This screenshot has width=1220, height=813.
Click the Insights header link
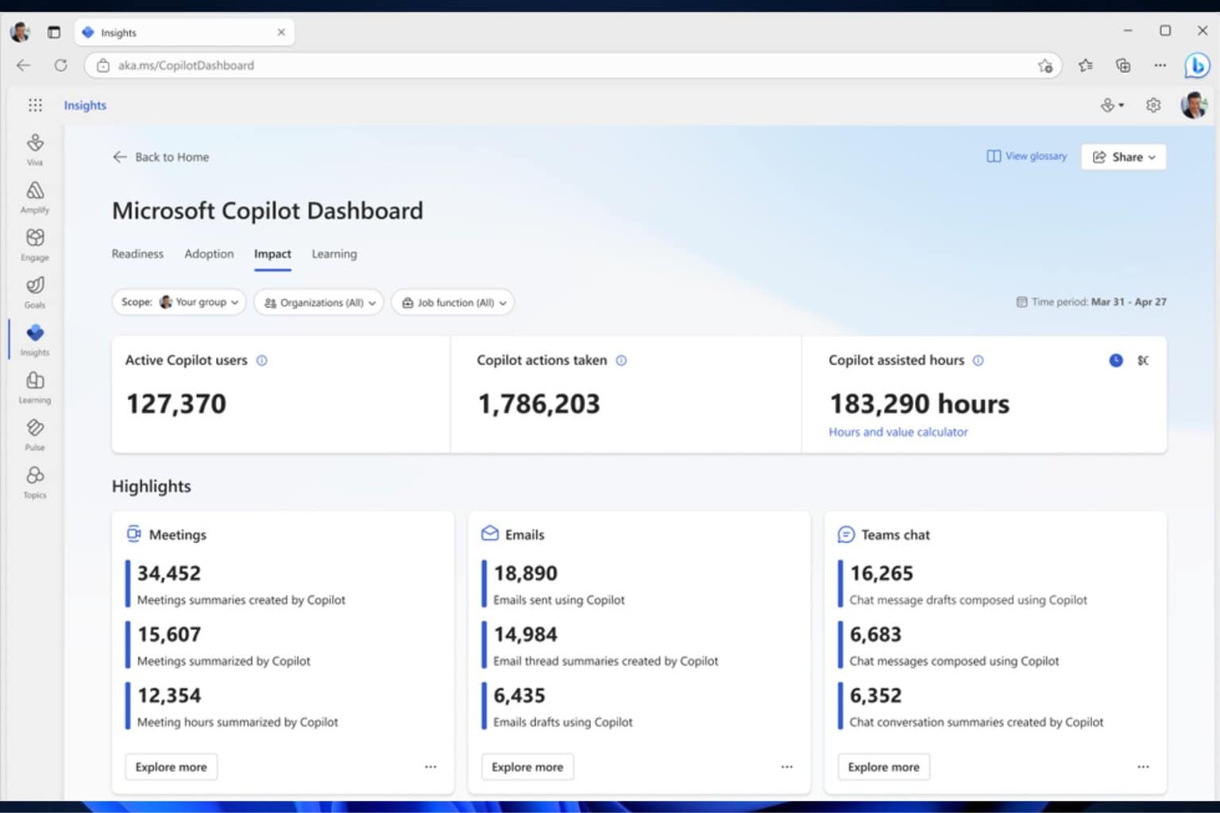[x=85, y=105]
